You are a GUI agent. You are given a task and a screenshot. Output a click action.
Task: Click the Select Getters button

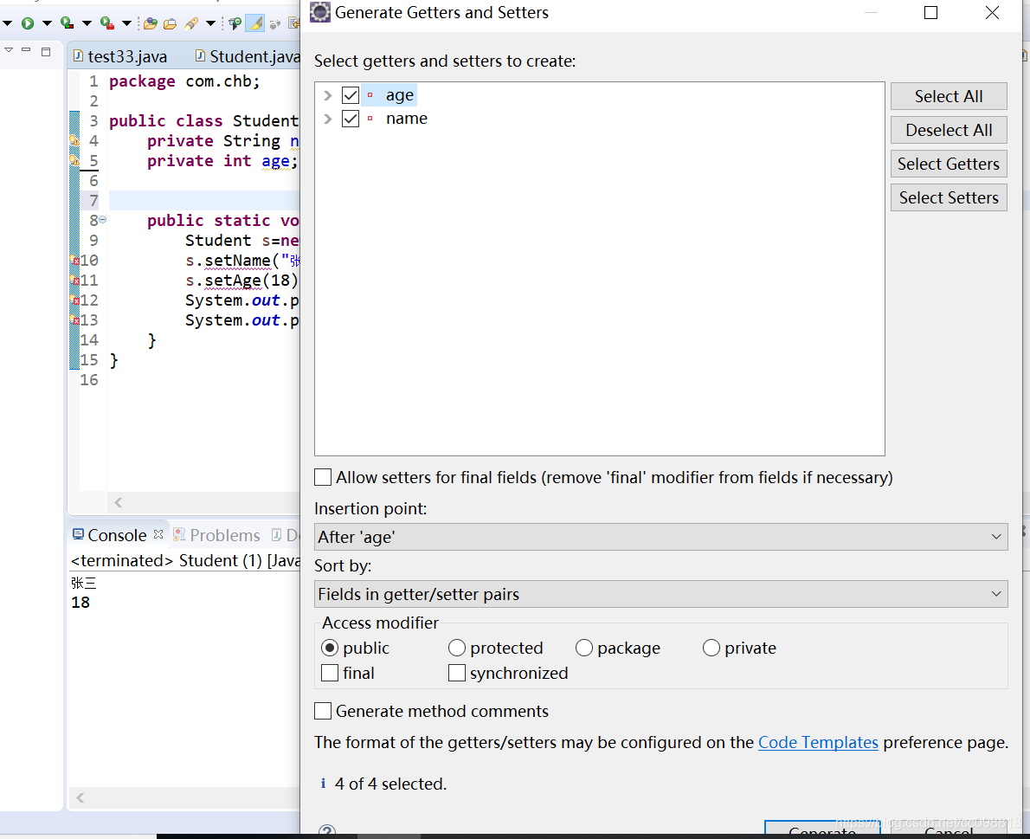click(x=949, y=164)
